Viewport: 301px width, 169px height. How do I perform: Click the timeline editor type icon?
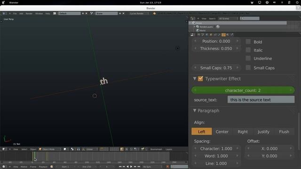point(4,167)
